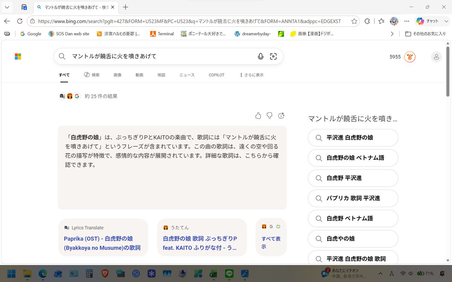Open a new browser tab
The image size is (452, 282).
[x=125, y=7]
